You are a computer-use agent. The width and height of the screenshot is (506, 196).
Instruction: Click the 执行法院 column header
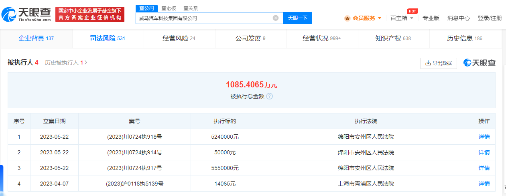(x=366, y=121)
